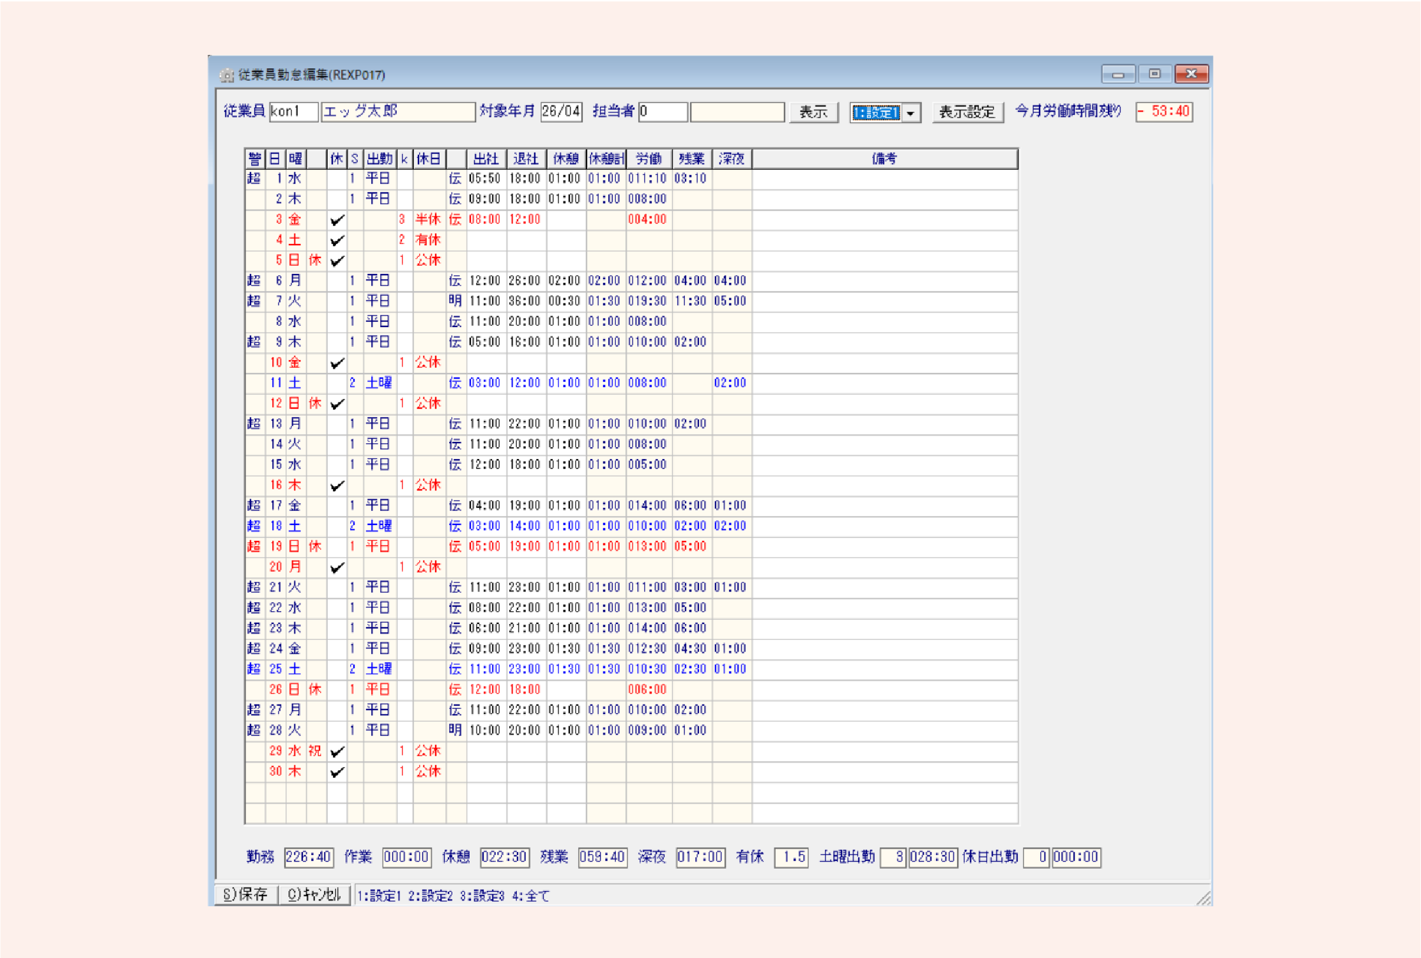The image size is (1421, 958).
Task: Select 有休 holiday cell on day 4
Action: pyautogui.click(x=429, y=240)
